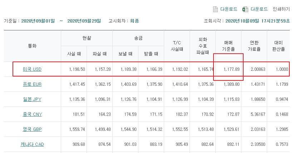Select CAD send value 901.03
The width and height of the screenshot is (294, 153).
[130, 144]
